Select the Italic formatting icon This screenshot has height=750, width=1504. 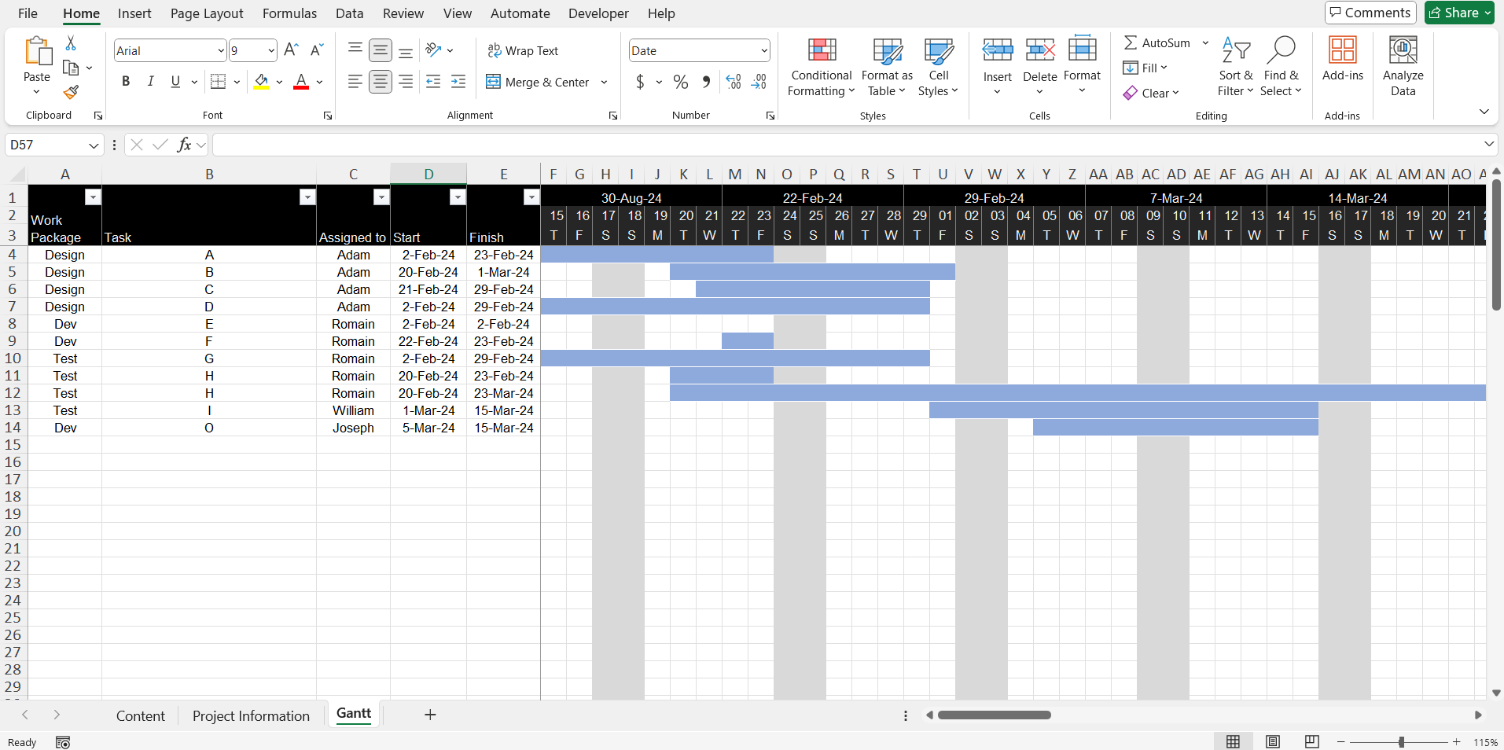click(x=150, y=81)
